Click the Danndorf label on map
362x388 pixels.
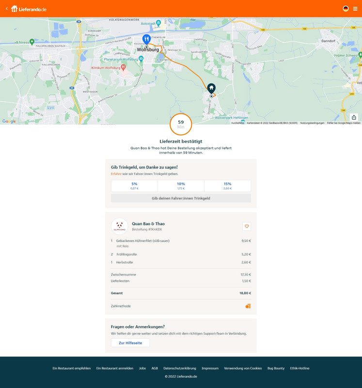point(328,41)
